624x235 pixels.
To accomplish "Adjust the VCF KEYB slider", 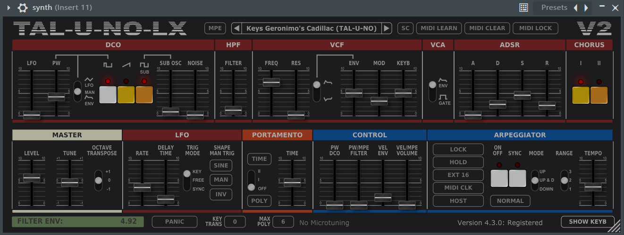I will [x=404, y=93].
